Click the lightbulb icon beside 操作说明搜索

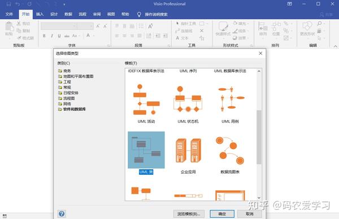click(139, 14)
